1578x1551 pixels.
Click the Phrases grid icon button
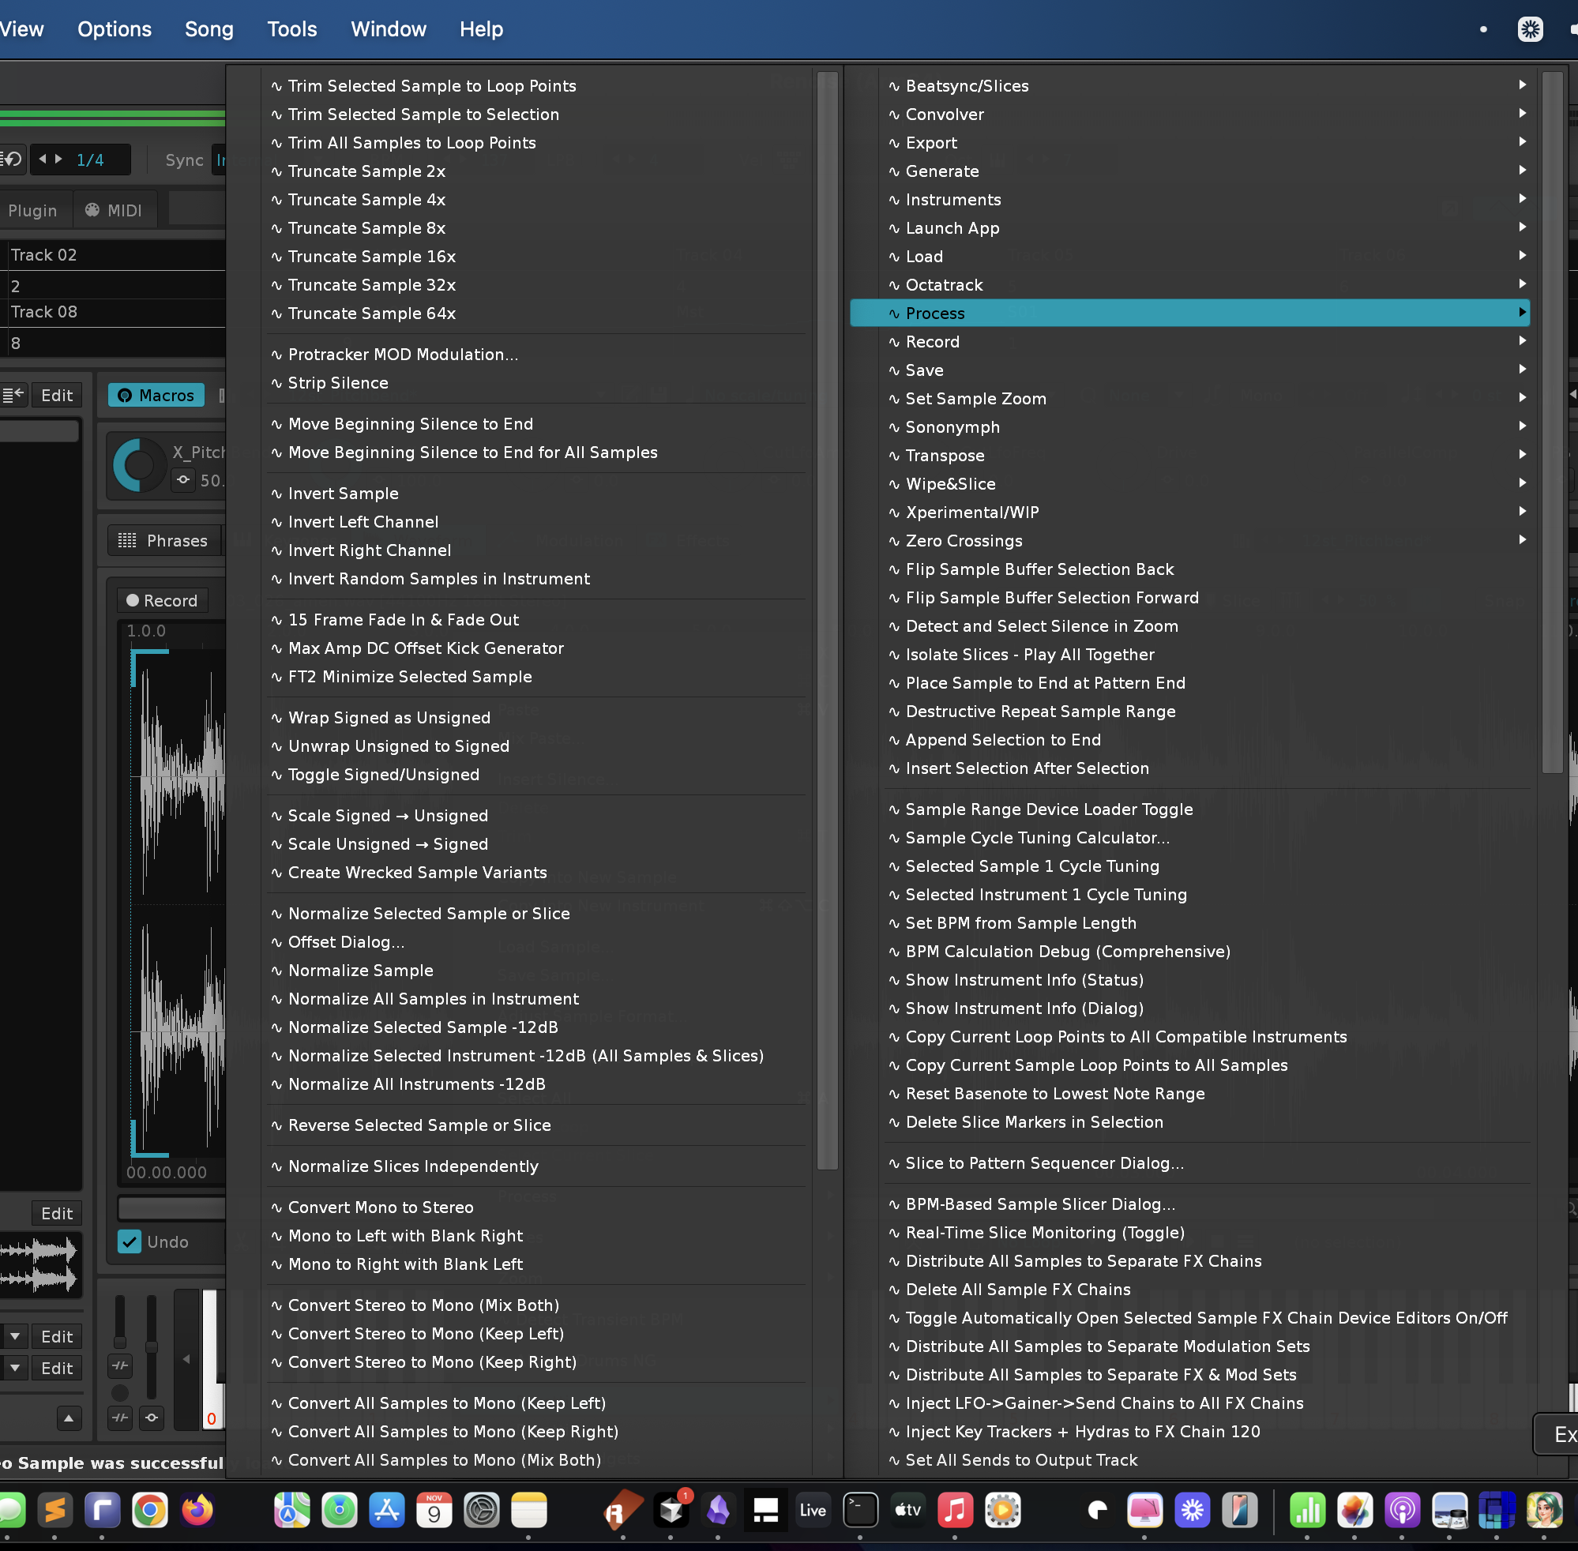[163, 541]
